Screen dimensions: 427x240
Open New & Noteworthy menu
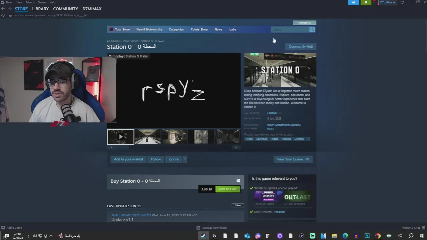[149, 29]
